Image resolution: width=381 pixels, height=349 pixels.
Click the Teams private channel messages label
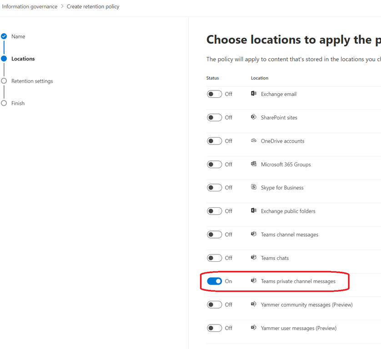point(298,281)
